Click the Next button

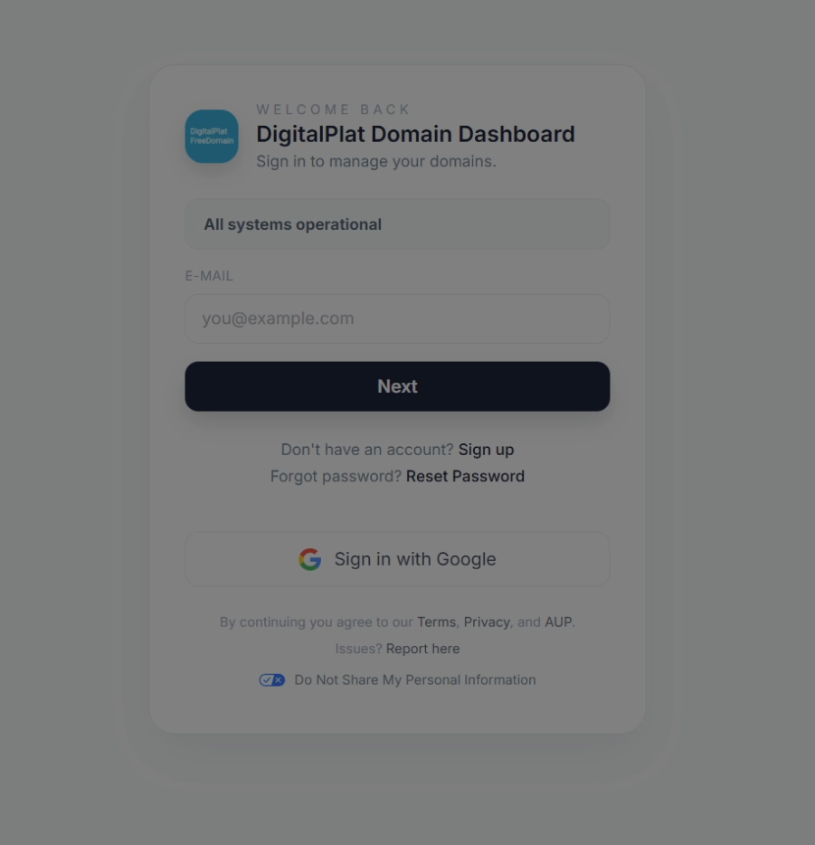[x=397, y=386]
